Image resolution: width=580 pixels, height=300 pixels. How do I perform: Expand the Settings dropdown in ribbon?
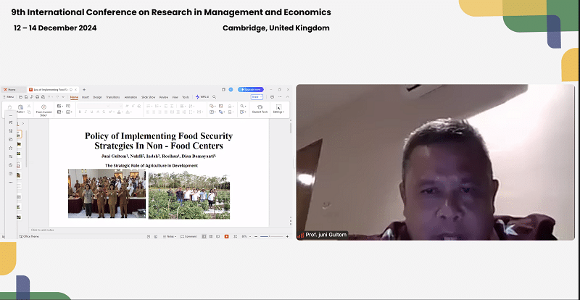(x=278, y=108)
